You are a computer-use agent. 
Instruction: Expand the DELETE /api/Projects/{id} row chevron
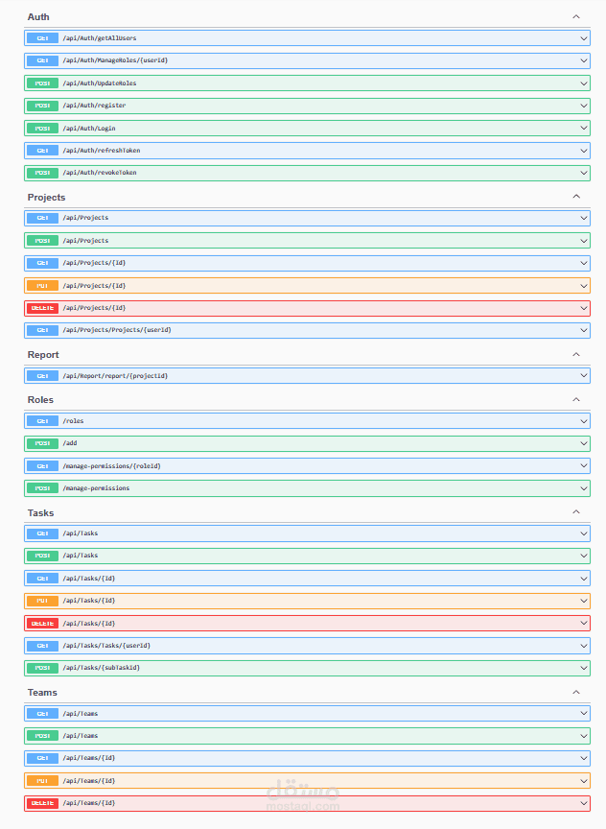(584, 308)
